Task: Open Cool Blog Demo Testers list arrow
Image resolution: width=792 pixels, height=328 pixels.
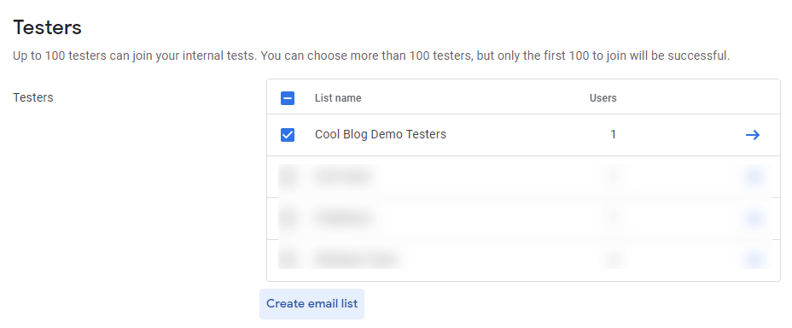Action: [x=753, y=135]
